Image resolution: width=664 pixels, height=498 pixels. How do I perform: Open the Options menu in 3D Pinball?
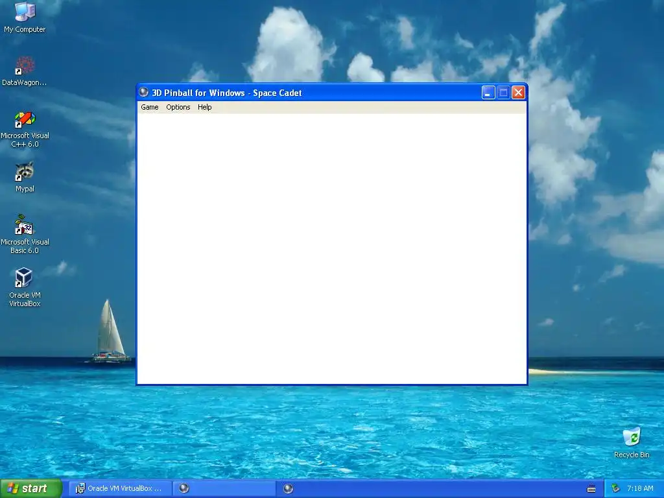[x=178, y=107]
